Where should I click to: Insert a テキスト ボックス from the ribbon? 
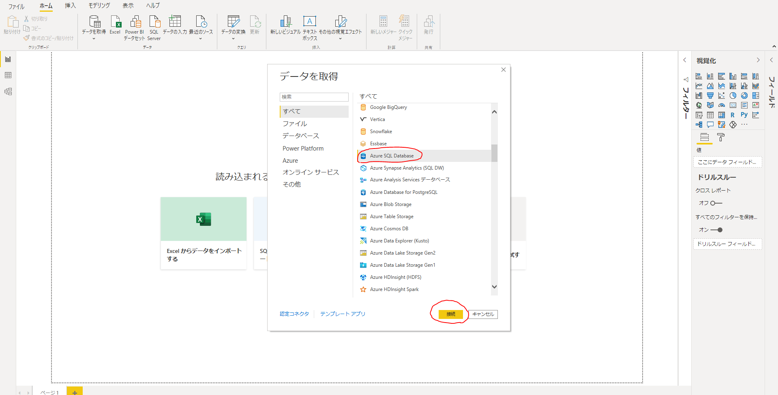(310, 28)
